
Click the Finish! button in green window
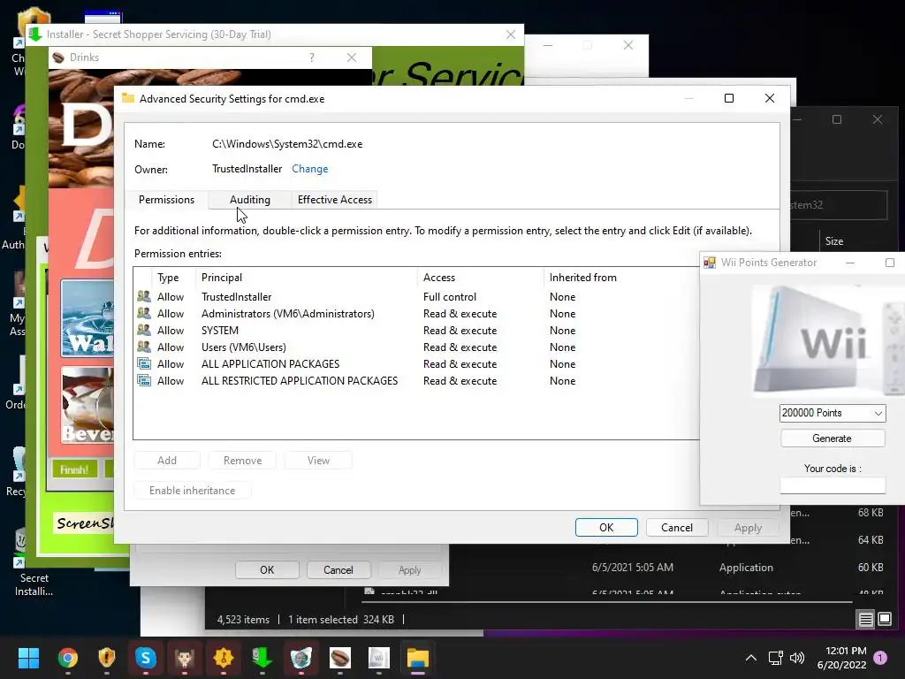click(x=74, y=469)
